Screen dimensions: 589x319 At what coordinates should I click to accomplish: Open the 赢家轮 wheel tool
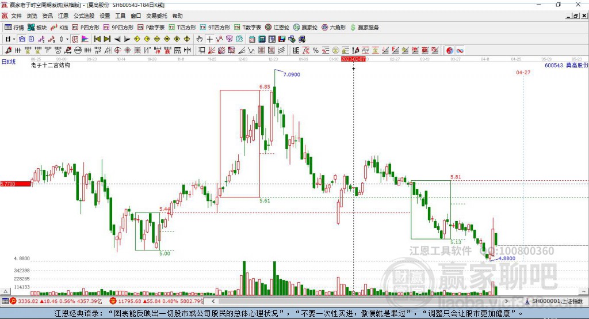(305, 28)
